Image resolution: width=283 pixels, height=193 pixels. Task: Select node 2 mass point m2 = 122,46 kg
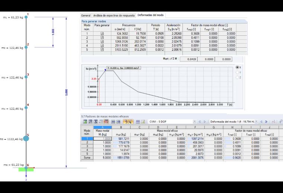pos(26,47)
